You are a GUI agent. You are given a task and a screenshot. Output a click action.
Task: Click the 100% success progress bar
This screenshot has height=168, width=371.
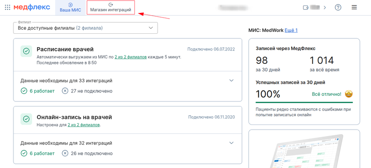(304, 102)
